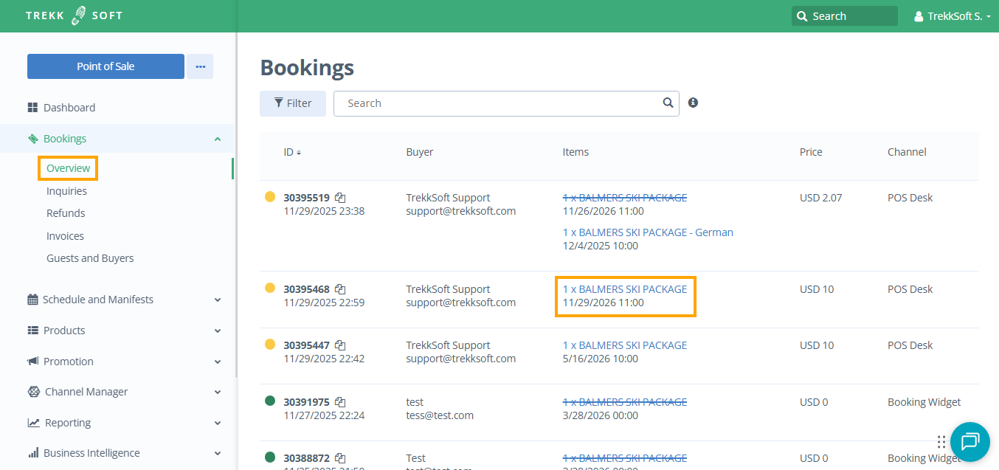Click the Point of Sale button
999x470 pixels.
(x=106, y=66)
